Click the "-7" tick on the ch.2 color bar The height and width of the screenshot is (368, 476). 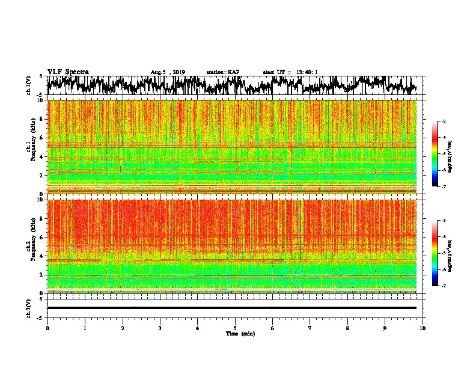(x=443, y=286)
